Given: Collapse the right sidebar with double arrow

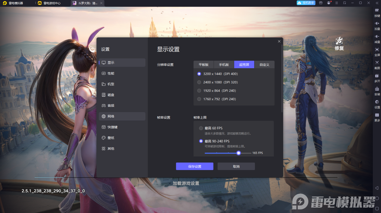Looking at the screenshot, I should tap(377, 3).
